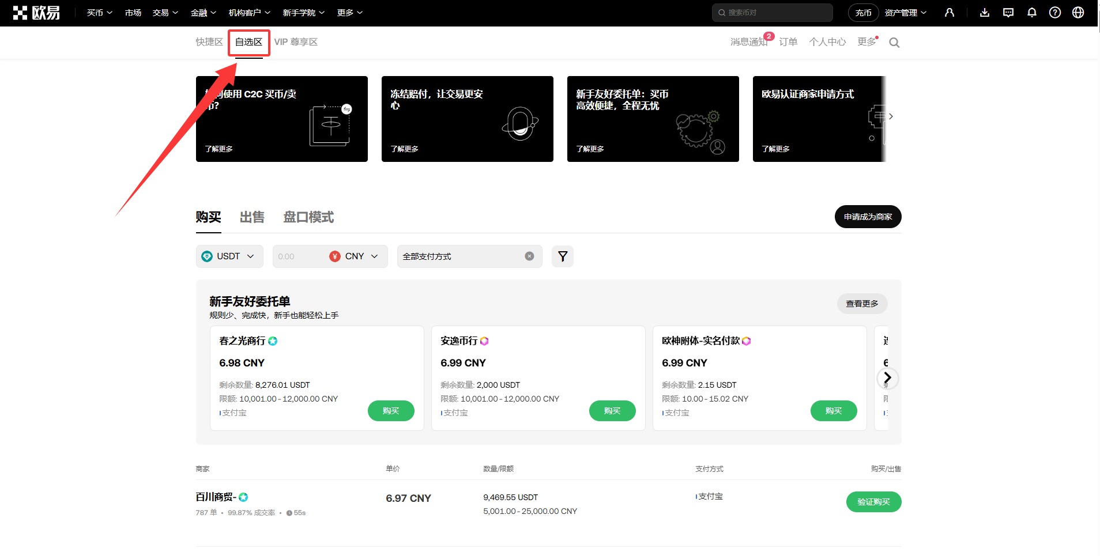
Task: Open the 全部支付方式 payment filter
Action: point(469,256)
